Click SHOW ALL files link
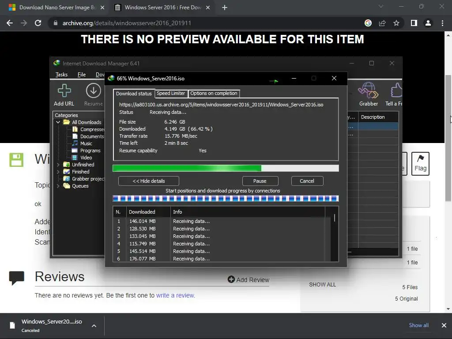Image resolution: width=452 pixels, height=339 pixels. [x=322, y=285]
